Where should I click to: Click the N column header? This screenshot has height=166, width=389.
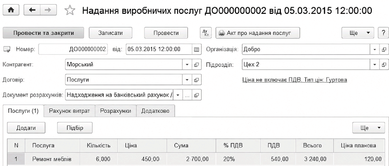pos(16,146)
